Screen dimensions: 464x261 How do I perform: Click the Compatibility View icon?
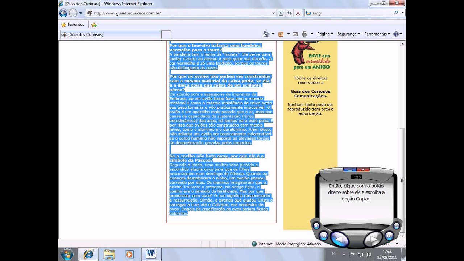(x=281, y=13)
